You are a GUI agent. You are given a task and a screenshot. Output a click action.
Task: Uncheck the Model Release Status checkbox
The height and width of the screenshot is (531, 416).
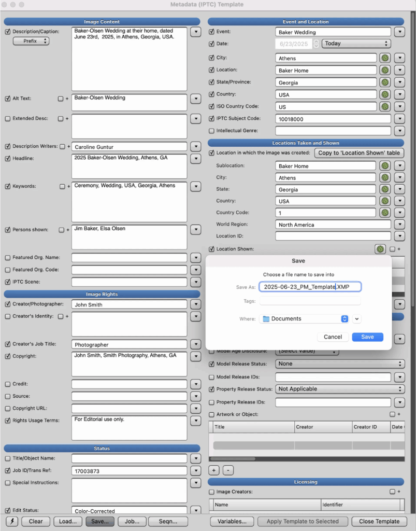click(212, 364)
